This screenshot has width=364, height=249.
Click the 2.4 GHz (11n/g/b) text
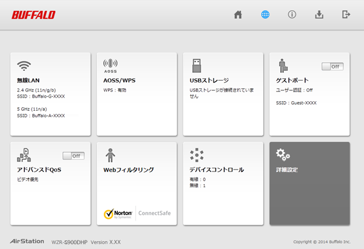click(x=36, y=90)
